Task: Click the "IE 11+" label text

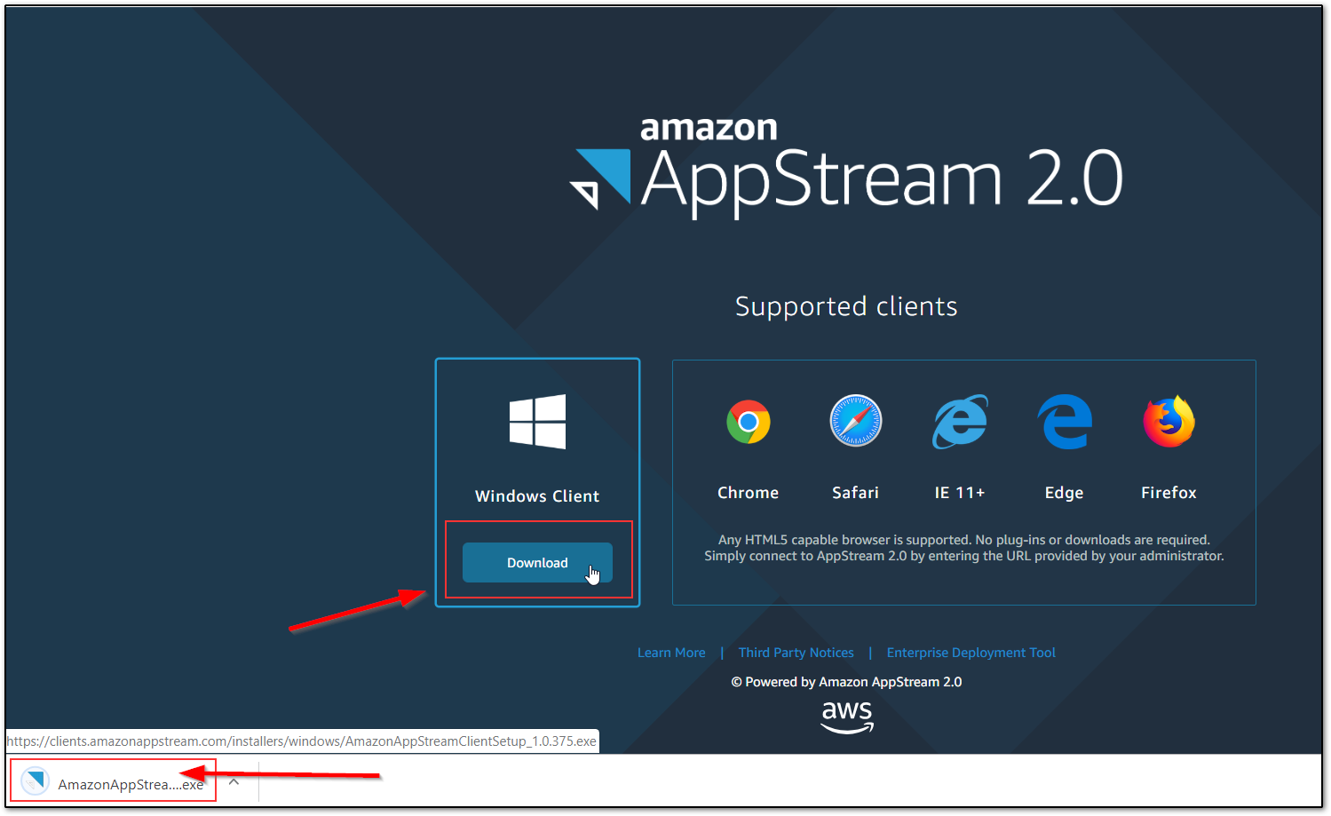Action: pyautogui.click(x=960, y=493)
